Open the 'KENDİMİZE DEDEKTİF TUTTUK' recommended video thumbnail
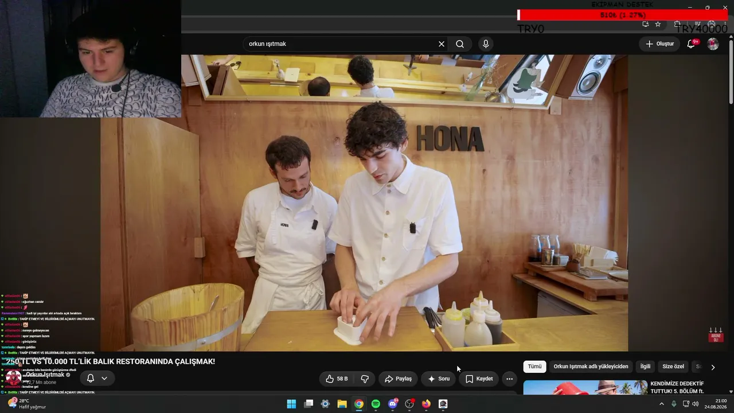 click(x=585, y=388)
